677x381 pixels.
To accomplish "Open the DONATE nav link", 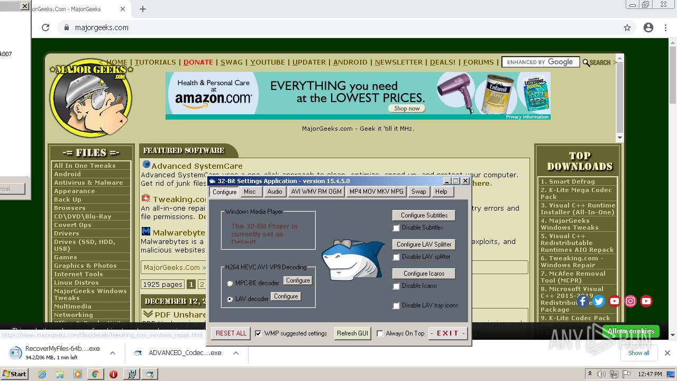I will pos(198,62).
